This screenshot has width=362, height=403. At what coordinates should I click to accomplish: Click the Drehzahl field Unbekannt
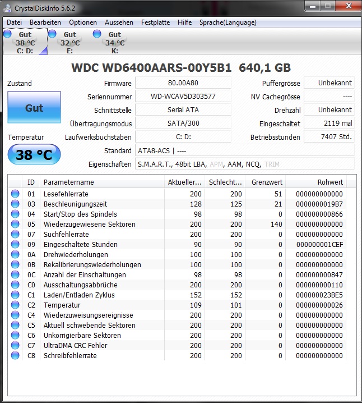point(329,110)
